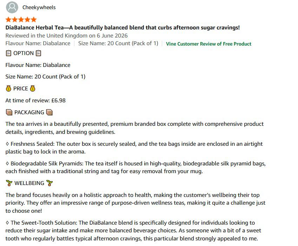This screenshot has height=246, width=298.
Task: Click the five-star rating row
Action: tap(21, 19)
